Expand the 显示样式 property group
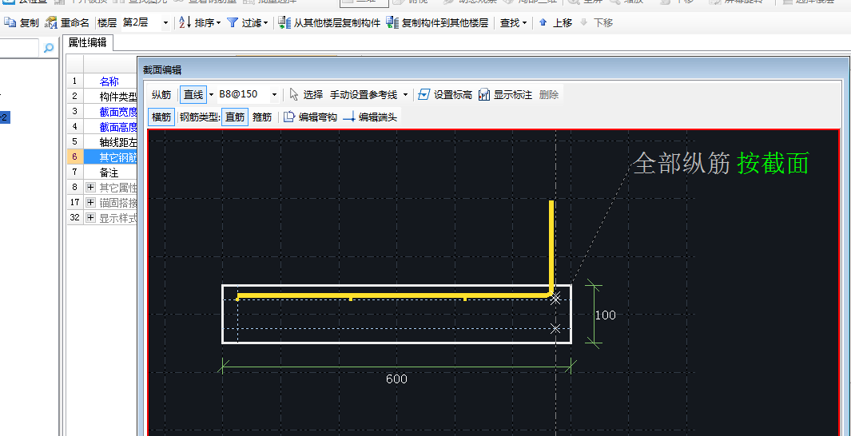This screenshot has height=436, width=851. click(x=90, y=218)
